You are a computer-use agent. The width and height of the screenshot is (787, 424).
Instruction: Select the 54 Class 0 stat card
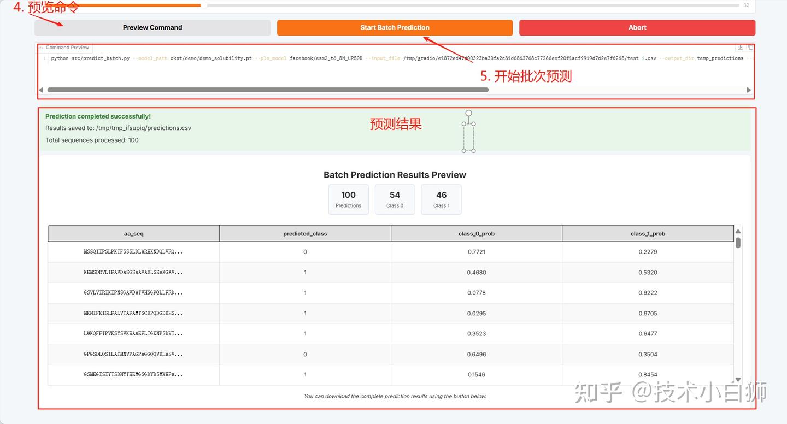(395, 199)
